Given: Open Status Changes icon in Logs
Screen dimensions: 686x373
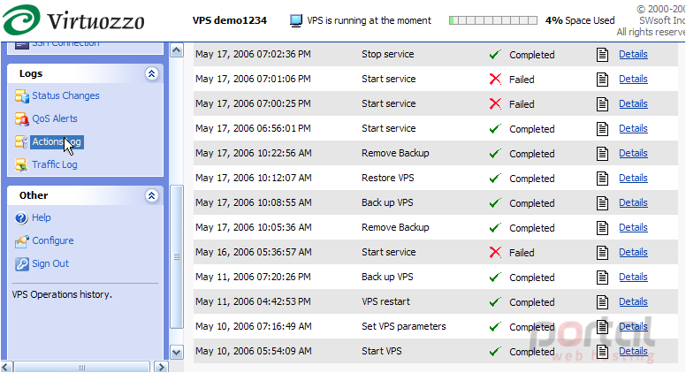Looking at the screenshot, I should [22, 95].
